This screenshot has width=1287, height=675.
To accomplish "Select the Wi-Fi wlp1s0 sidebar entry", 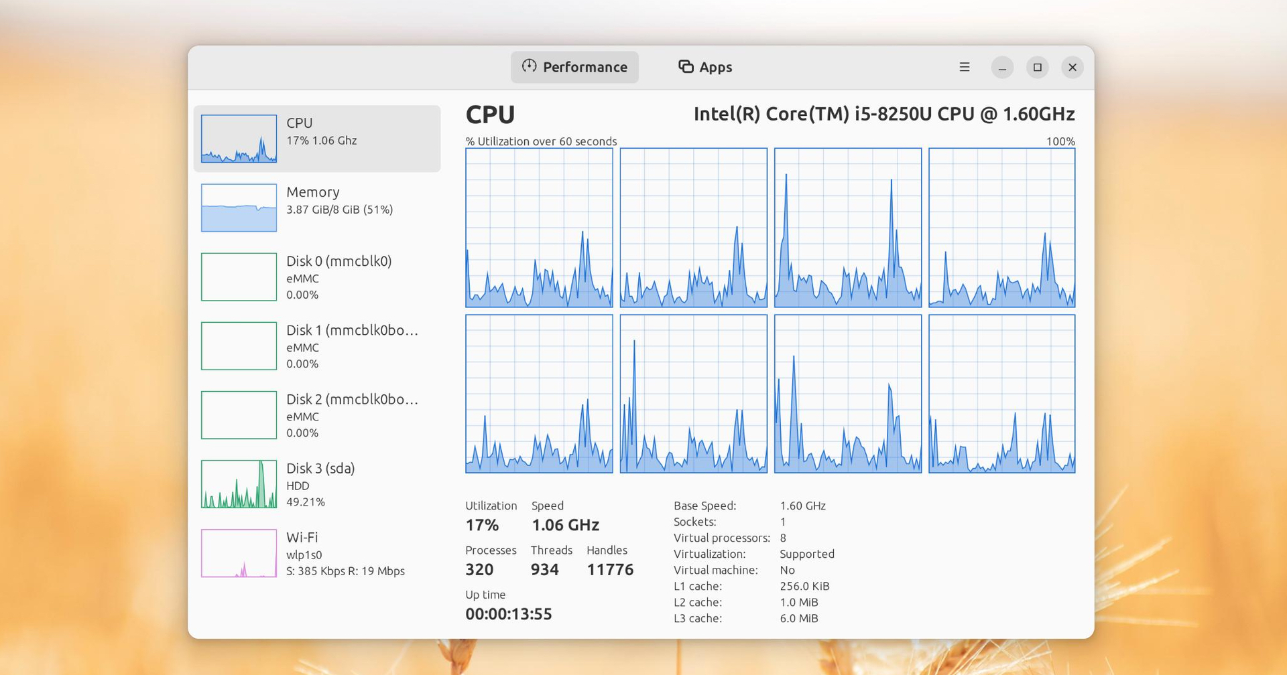I will coord(317,553).
